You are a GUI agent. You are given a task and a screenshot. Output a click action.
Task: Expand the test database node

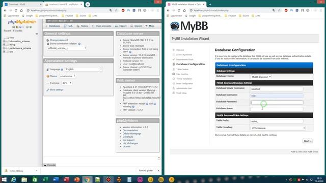click(4, 52)
